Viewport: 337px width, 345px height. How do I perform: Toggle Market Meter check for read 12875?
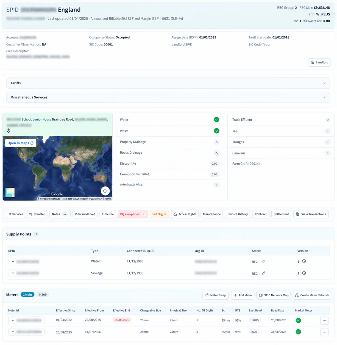click(298, 320)
